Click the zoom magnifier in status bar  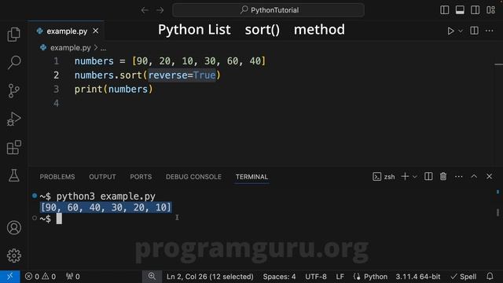pyautogui.click(x=152, y=277)
